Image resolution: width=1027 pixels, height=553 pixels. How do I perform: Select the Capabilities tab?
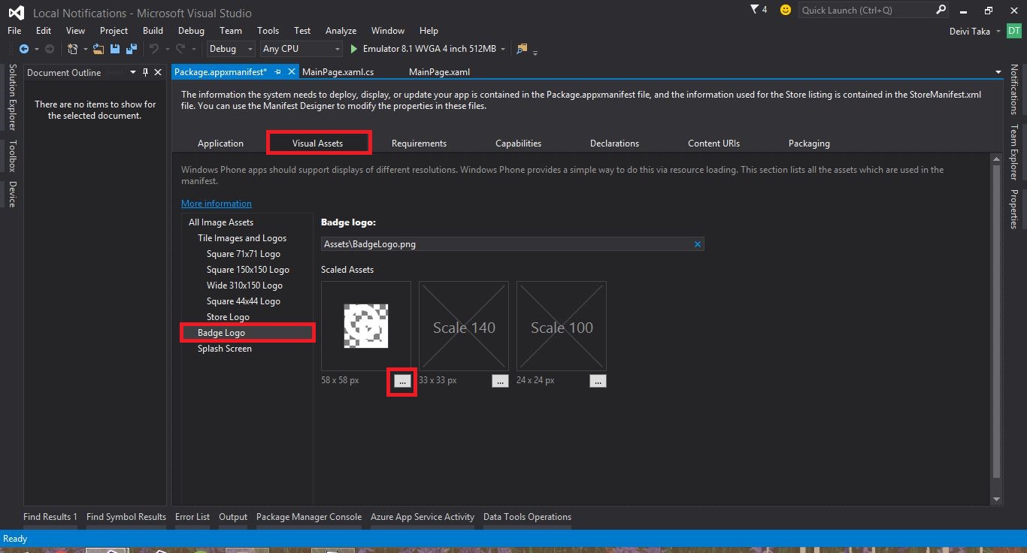click(x=518, y=144)
